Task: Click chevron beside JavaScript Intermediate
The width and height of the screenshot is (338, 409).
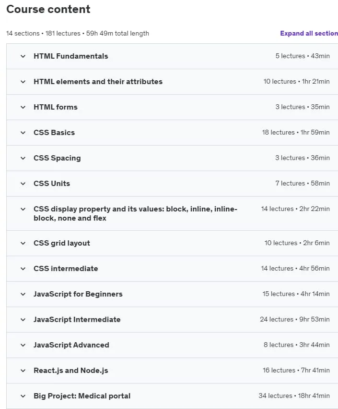Action: click(23, 320)
